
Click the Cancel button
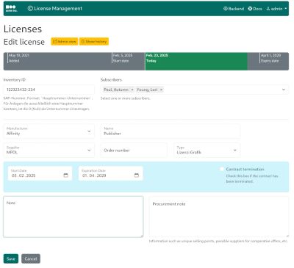(x=31, y=258)
